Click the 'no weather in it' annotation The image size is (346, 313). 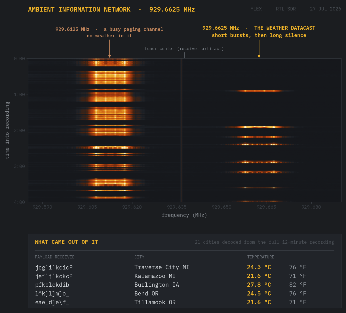pos(109,36)
